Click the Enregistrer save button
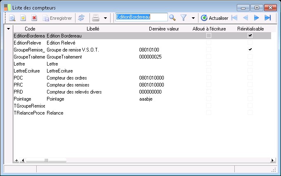This screenshot has height=176, width=281. [57, 18]
